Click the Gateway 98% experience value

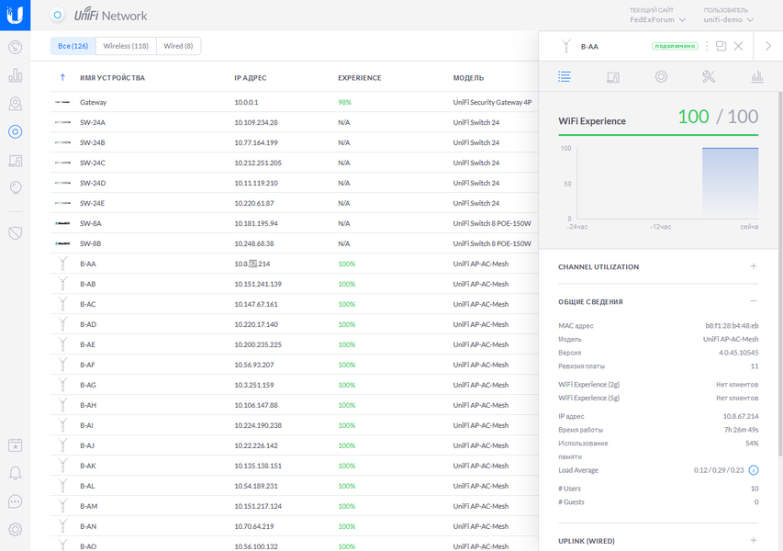click(344, 102)
